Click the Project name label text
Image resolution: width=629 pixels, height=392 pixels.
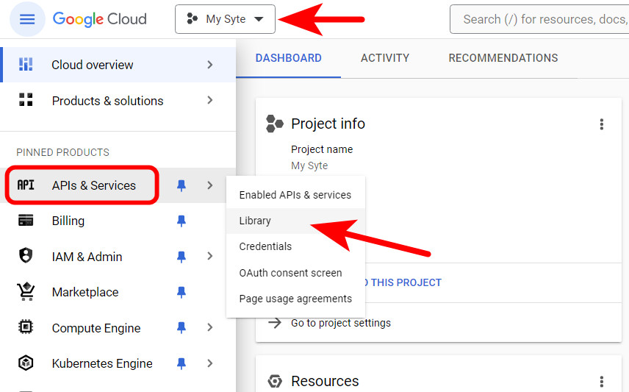coord(322,149)
